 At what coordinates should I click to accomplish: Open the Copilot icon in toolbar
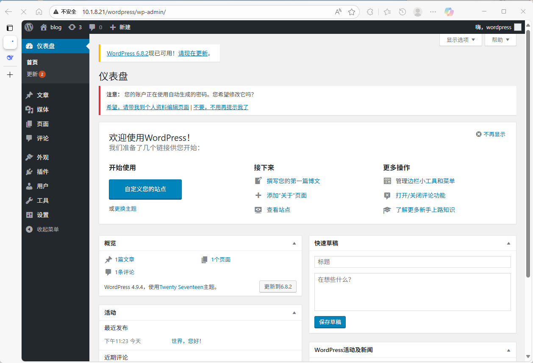click(x=449, y=12)
